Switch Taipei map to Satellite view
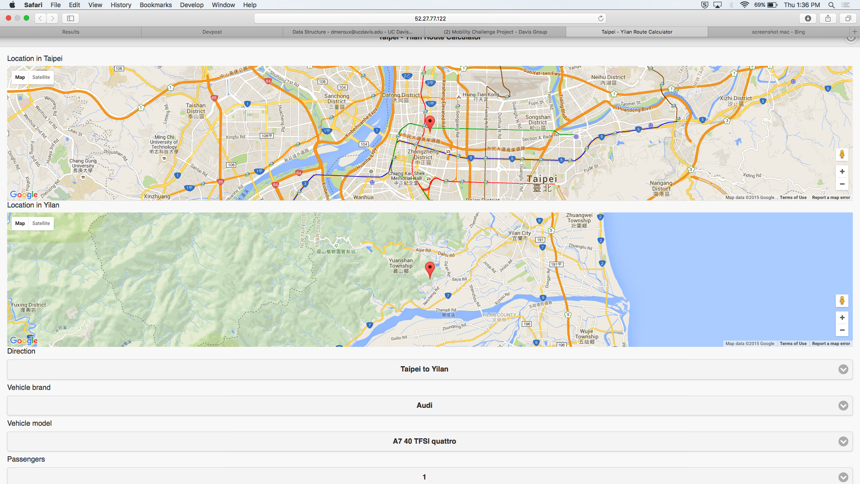 coord(41,77)
